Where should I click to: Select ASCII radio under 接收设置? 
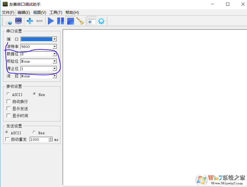coord(8,94)
